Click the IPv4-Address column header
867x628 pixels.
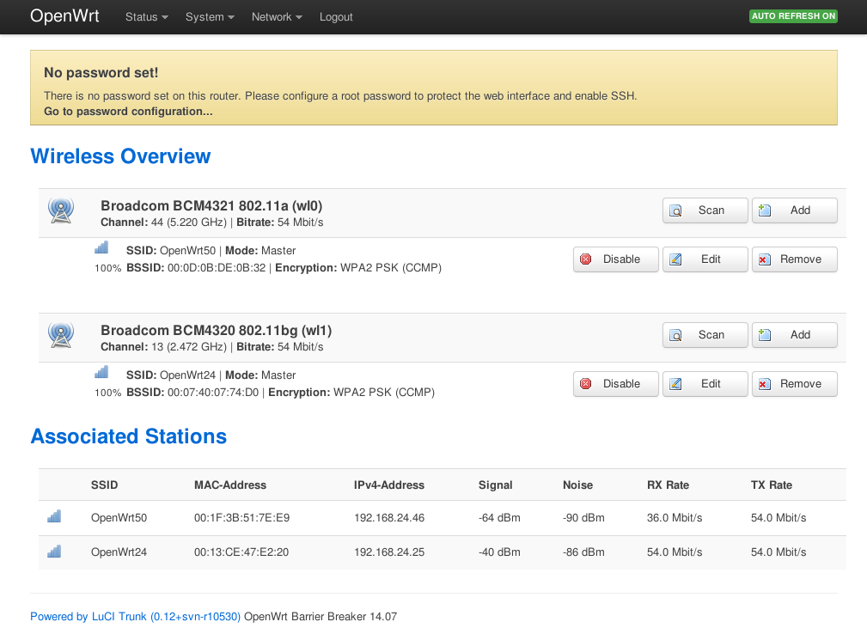(x=388, y=485)
